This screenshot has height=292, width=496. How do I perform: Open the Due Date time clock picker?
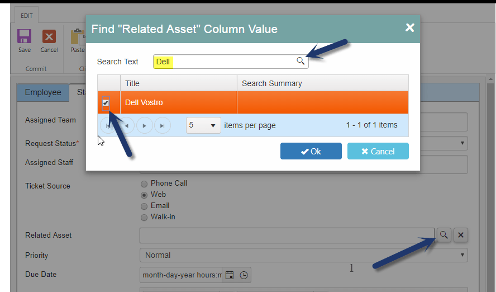[244, 275]
